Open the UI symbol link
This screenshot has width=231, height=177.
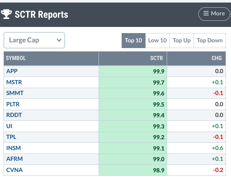[x=9, y=126]
